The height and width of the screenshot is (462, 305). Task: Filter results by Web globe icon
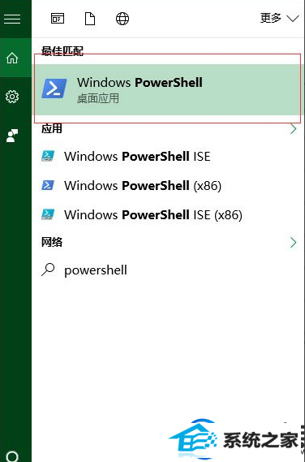[122, 19]
